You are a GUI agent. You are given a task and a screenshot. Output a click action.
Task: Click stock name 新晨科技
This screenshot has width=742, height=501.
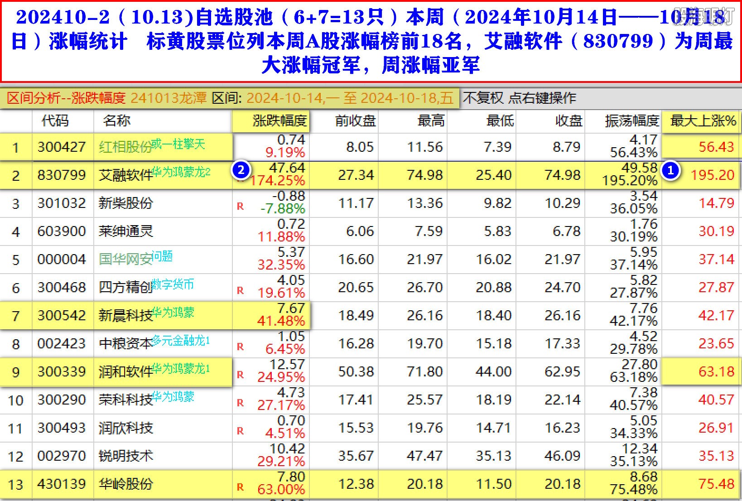point(125,316)
